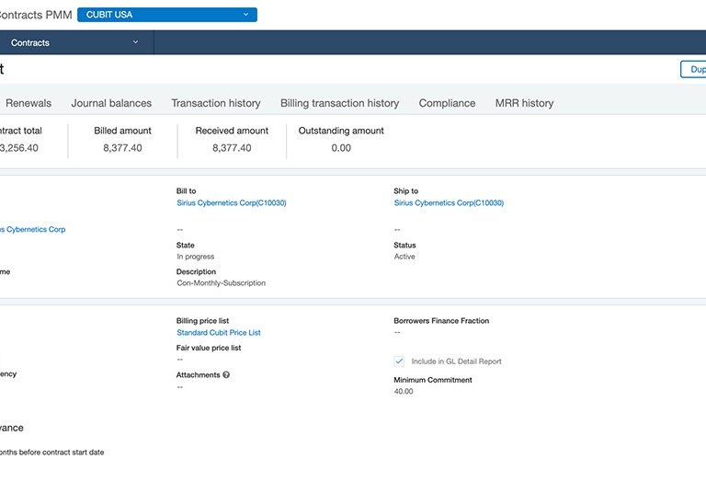This screenshot has height=493, width=706.
Task: Open Bill to Sirius Cybernetics Corp link
Action: [232, 202]
